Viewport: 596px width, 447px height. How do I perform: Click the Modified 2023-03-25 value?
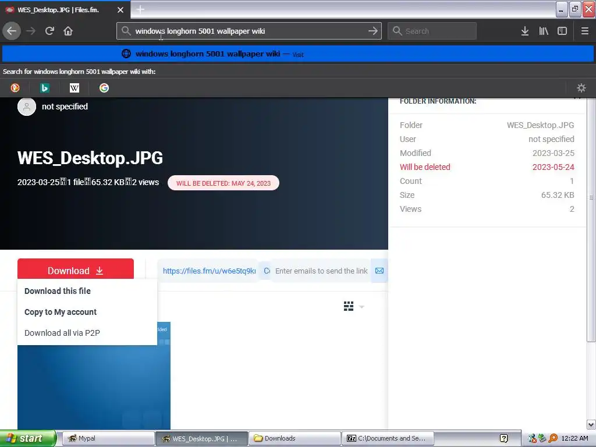click(x=553, y=153)
